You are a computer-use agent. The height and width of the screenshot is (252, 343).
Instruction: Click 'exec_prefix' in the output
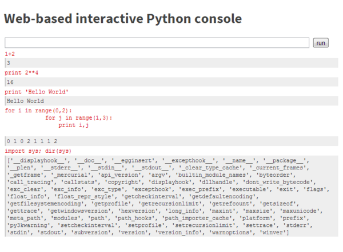click(x=201, y=189)
